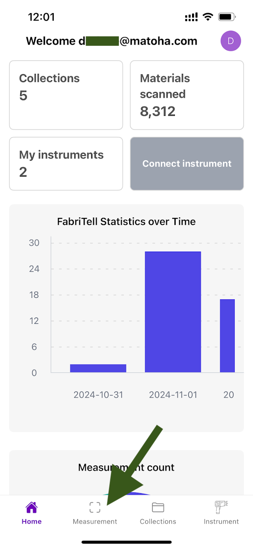The height and width of the screenshot is (549, 253).
Task: Open the Collections count card
Action: point(66,95)
